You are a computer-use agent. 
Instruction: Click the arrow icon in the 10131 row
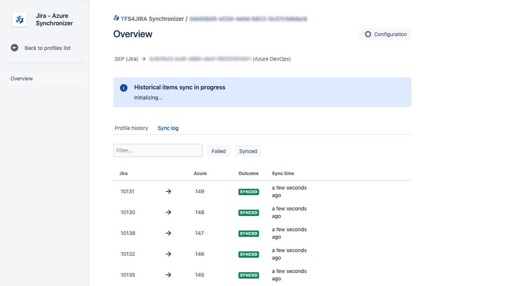tap(168, 191)
